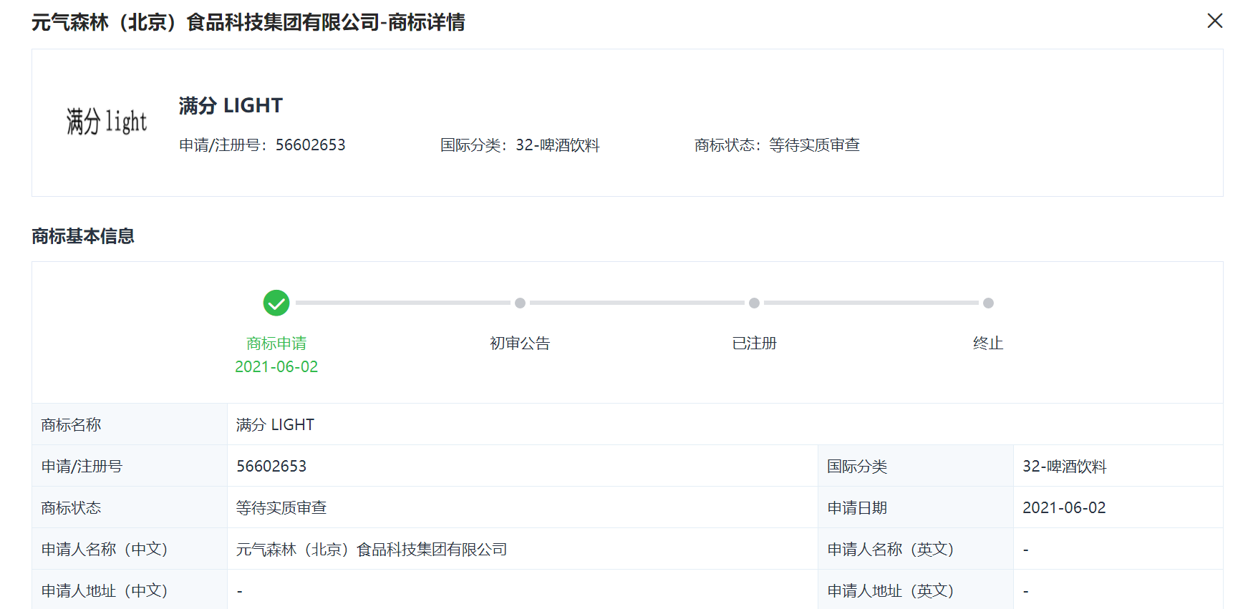
Task: Click header 国际分类：32-啤酒饮料 text
Action: (x=520, y=145)
